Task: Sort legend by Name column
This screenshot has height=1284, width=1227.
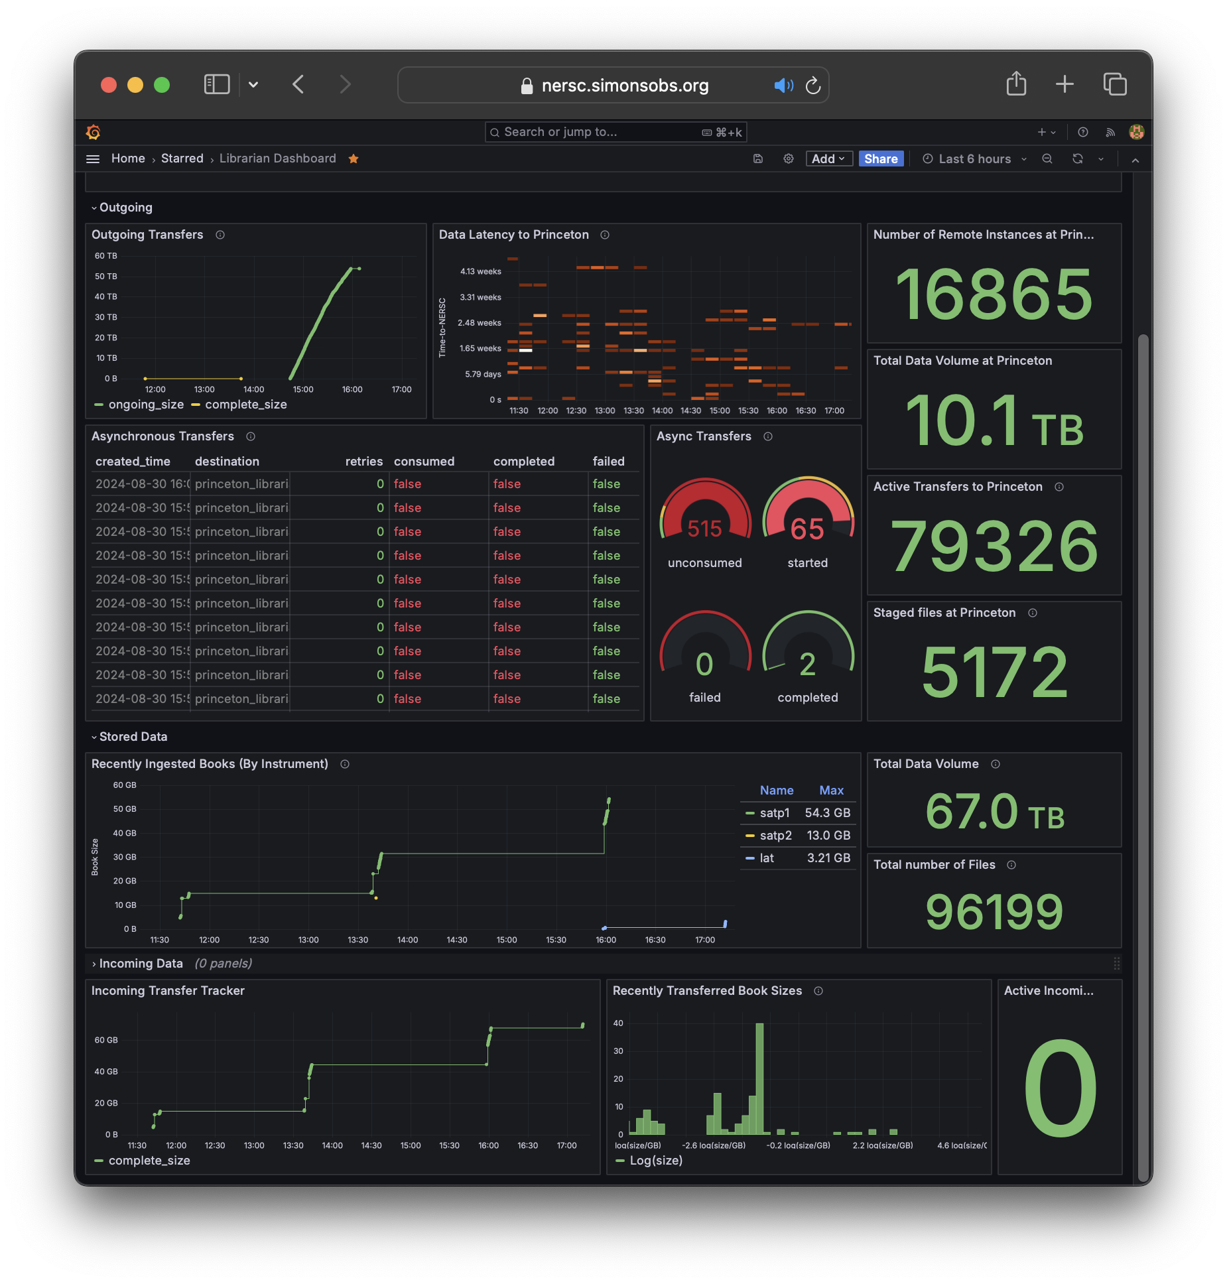Action: click(x=777, y=791)
